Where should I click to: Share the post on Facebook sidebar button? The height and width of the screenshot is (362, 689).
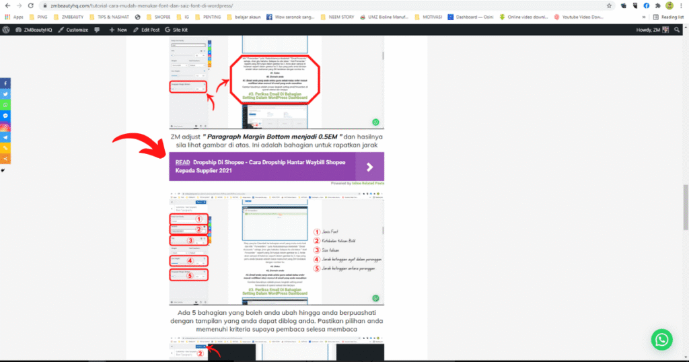5,83
